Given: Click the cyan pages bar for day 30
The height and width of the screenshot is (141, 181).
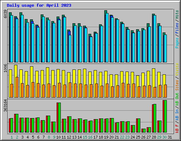Looking at the screenshot, I should 165,48.
